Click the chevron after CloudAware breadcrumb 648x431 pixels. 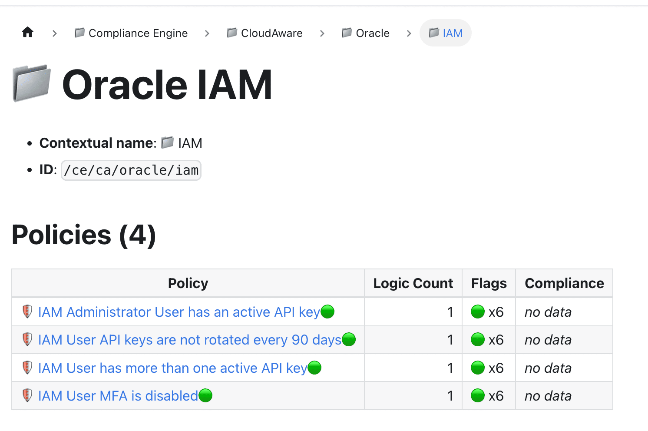pyautogui.click(x=322, y=33)
